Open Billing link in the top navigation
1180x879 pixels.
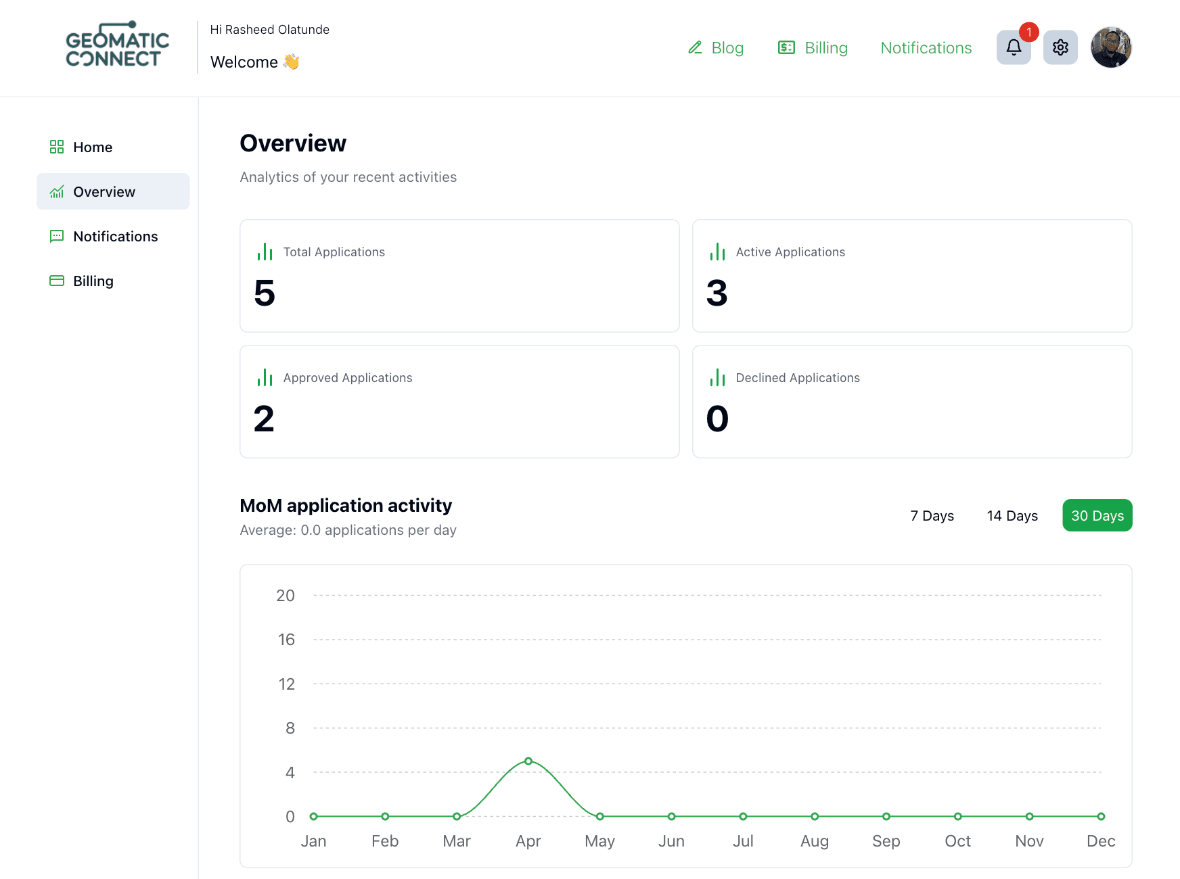click(x=813, y=48)
